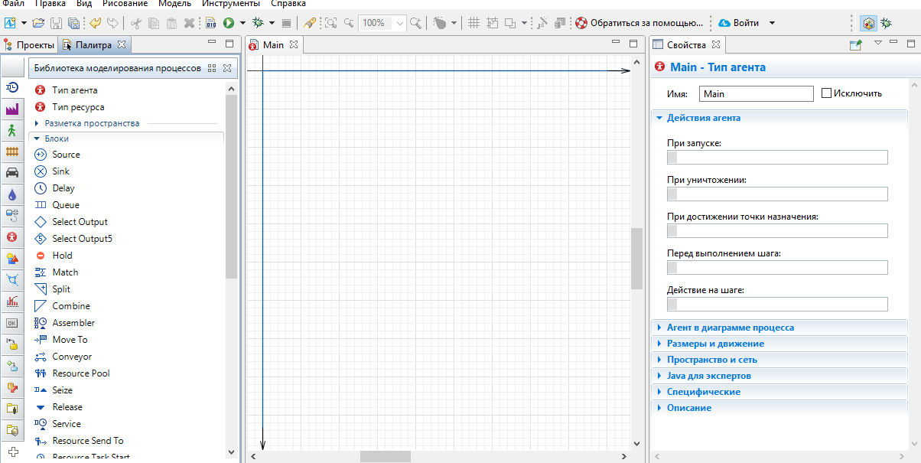
Task: Toggle the grid display icon in the toolbar
Action: tap(474, 23)
